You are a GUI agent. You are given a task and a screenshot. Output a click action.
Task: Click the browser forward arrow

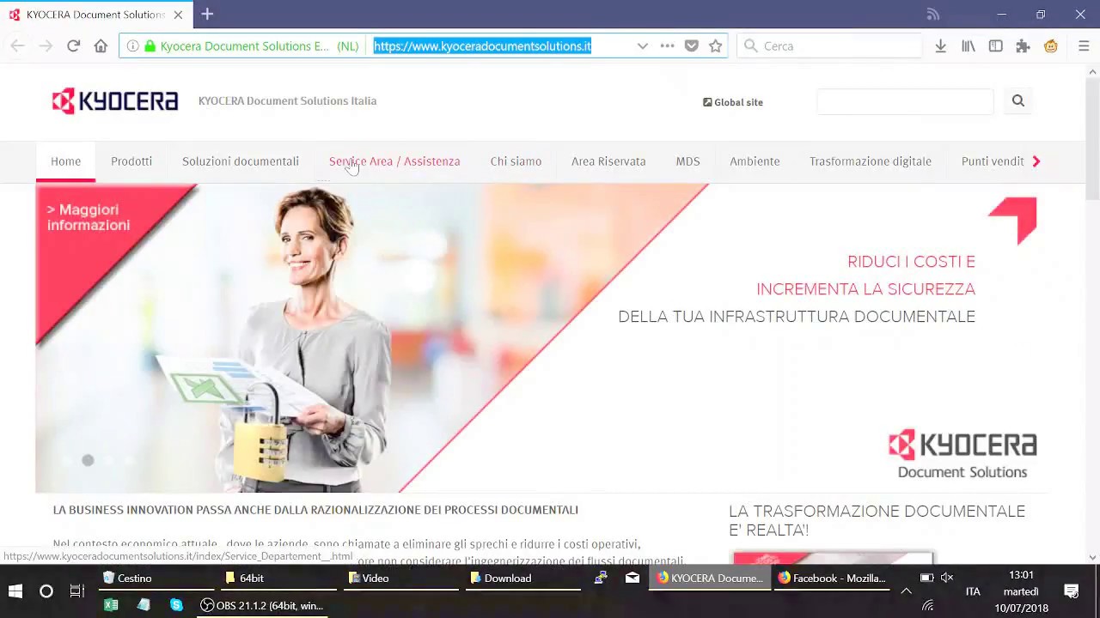tap(46, 46)
